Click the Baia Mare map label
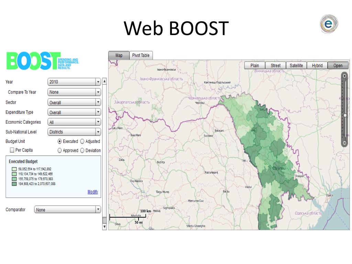This screenshot has height=264, width=352. pos(136,135)
